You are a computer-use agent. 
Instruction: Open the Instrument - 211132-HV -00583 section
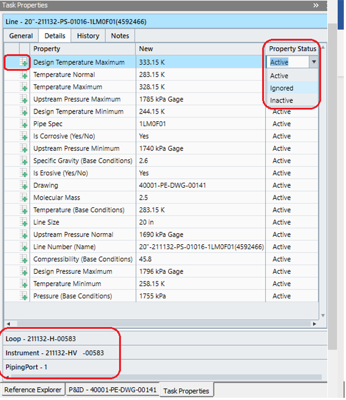[54, 353]
